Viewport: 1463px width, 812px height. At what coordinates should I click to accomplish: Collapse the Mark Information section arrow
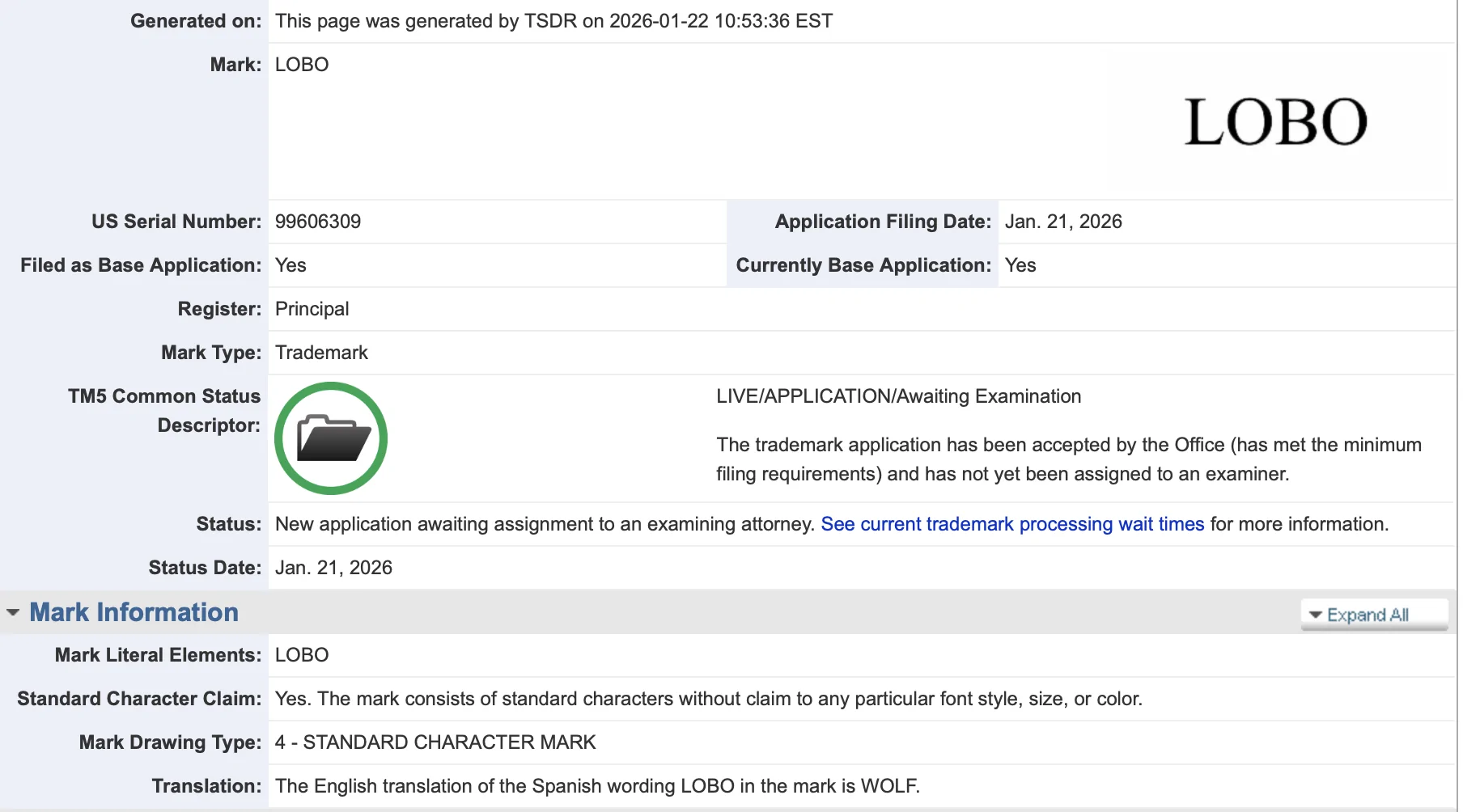tap(13, 613)
